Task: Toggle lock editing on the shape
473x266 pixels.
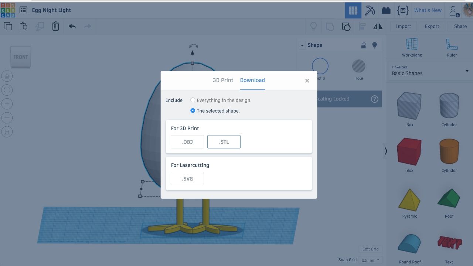Action: 364,45
